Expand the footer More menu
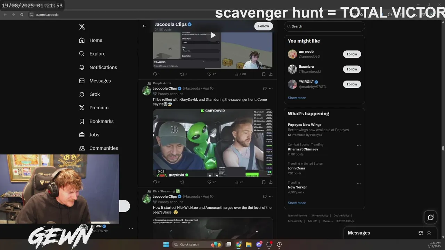 click(327, 221)
